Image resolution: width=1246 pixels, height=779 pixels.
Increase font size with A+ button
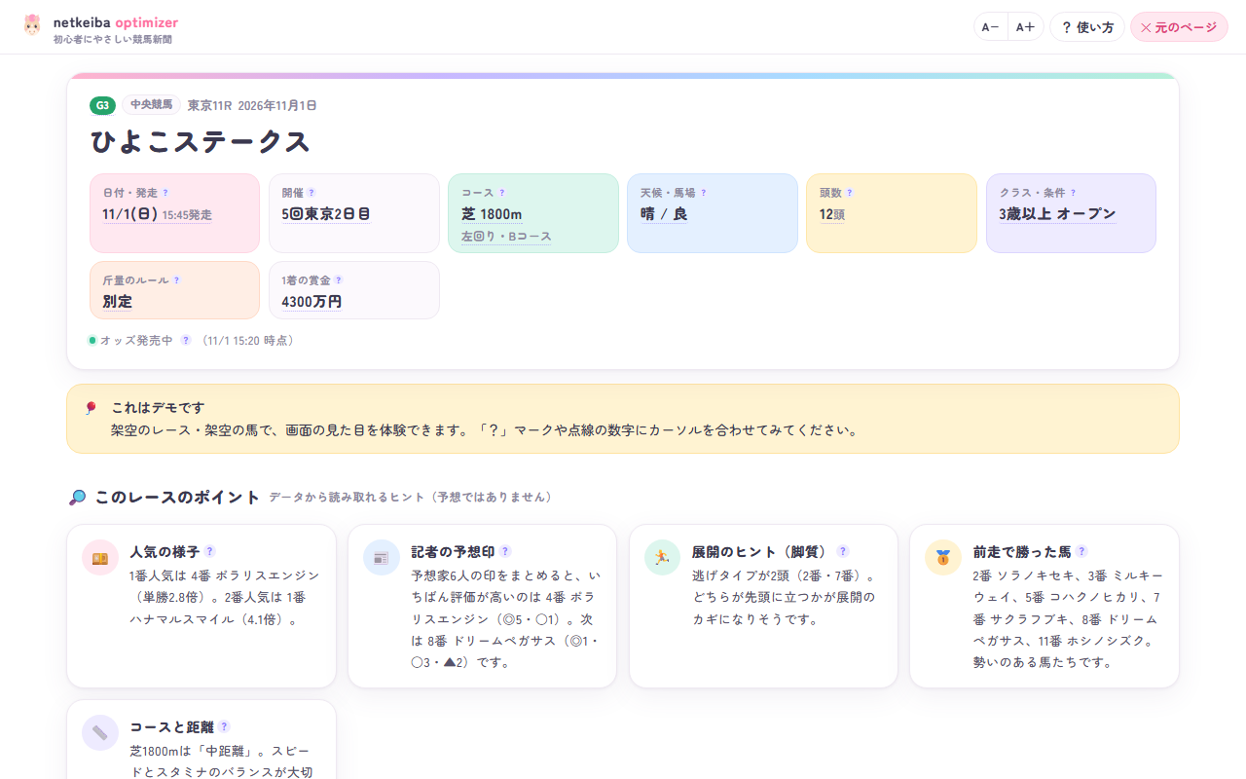(x=1025, y=27)
